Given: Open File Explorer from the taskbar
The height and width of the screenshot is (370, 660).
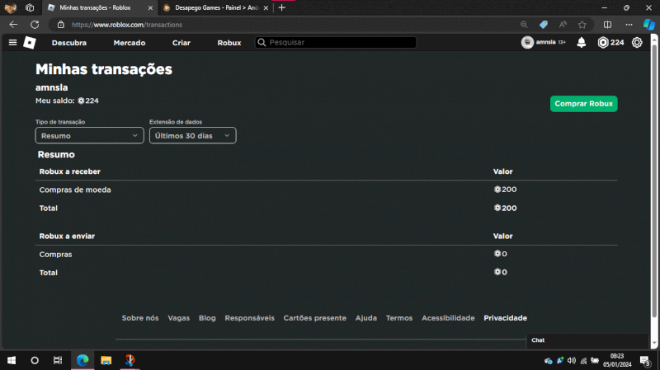Looking at the screenshot, I should tap(106, 360).
